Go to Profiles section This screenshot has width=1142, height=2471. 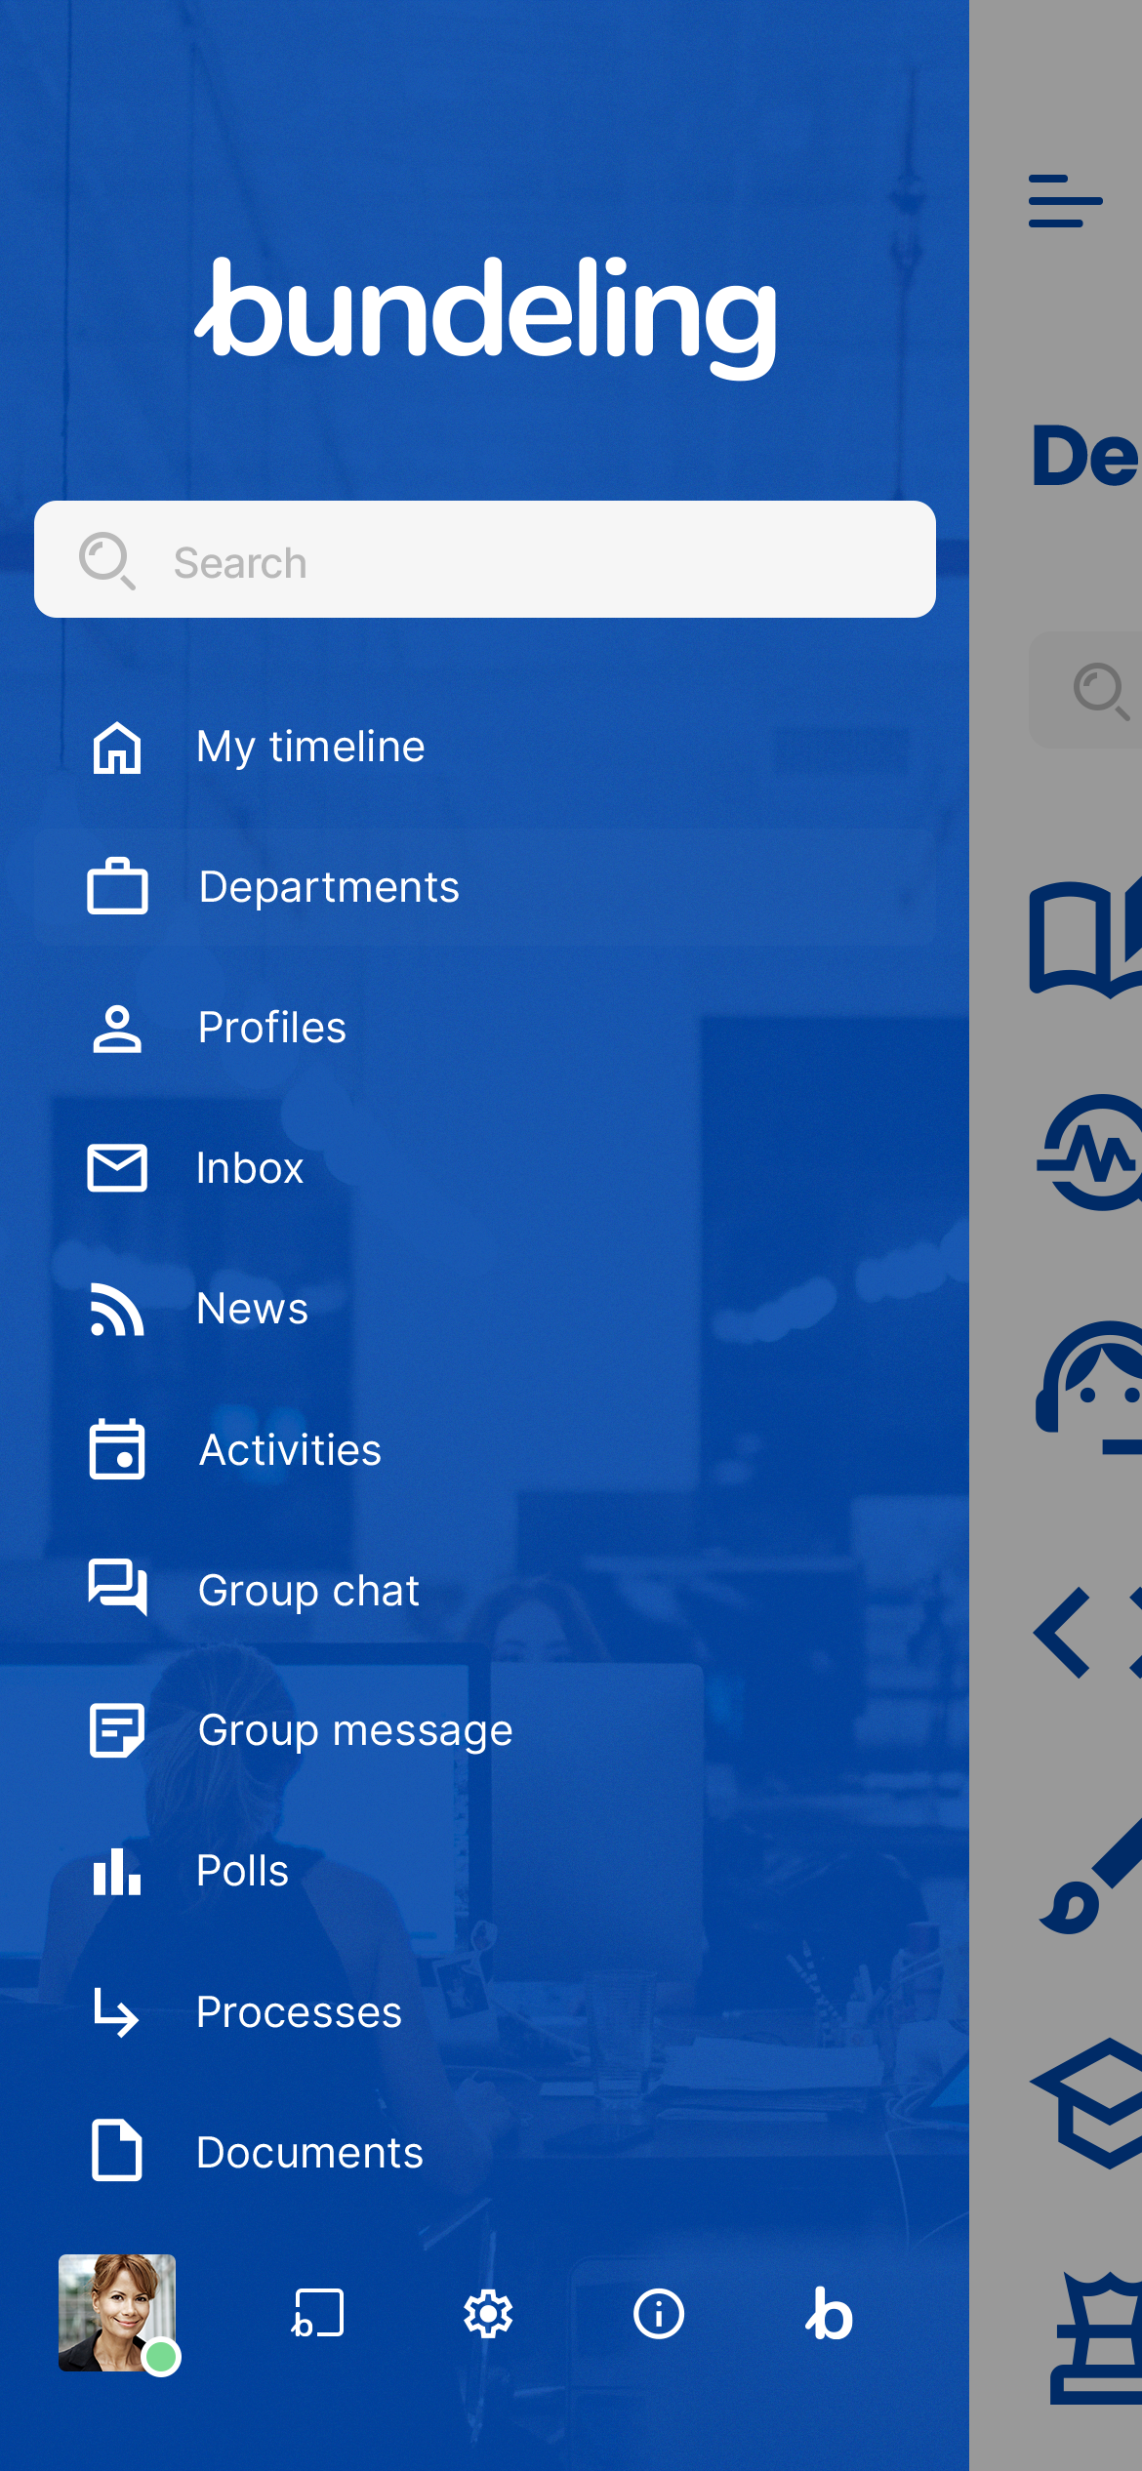[484, 1028]
